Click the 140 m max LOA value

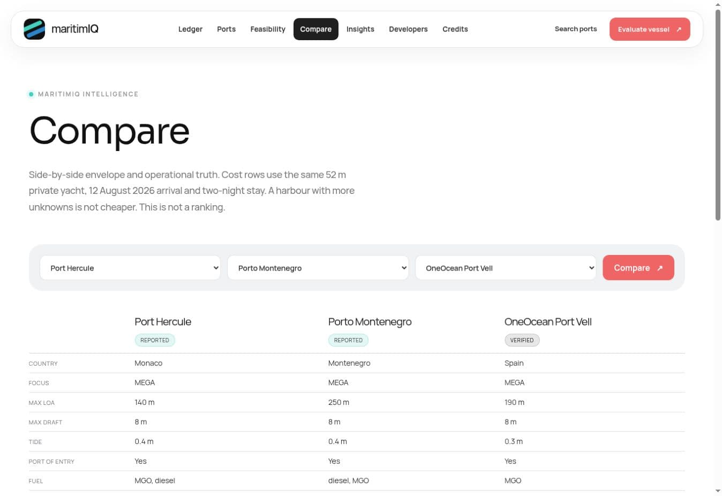point(145,402)
